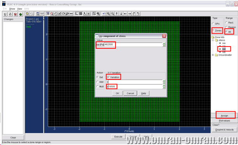Open the Show menu
The image size is (238, 145).
click(x=12, y=9)
